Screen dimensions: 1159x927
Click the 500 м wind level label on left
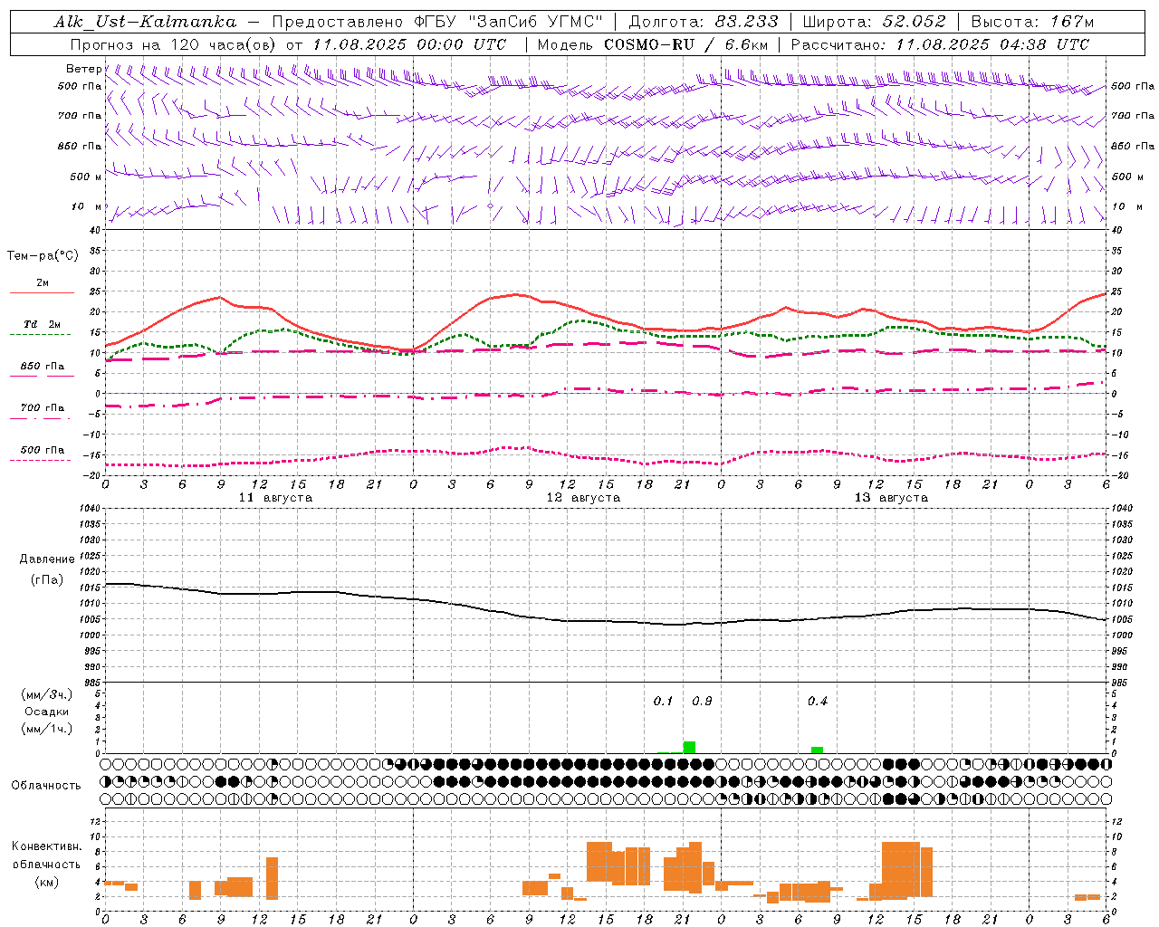click(x=86, y=177)
